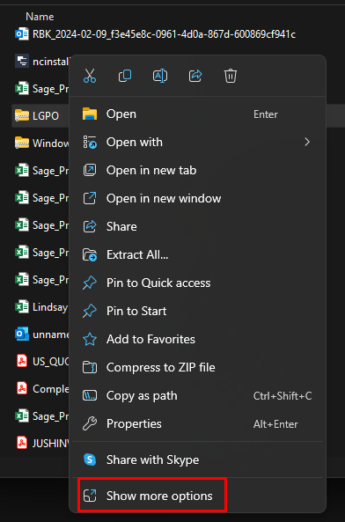The image size is (345, 522).
Task: Choose Share with Skype
Action: [198, 460]
